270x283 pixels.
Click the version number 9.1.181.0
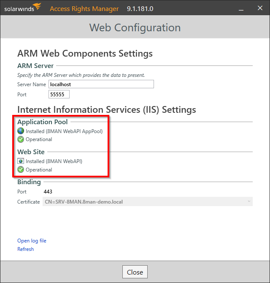(140, 9)
